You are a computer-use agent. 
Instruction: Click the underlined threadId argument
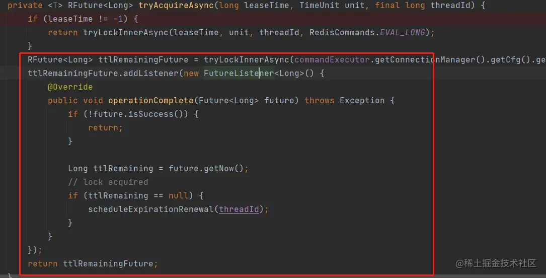tap(239, 210)
